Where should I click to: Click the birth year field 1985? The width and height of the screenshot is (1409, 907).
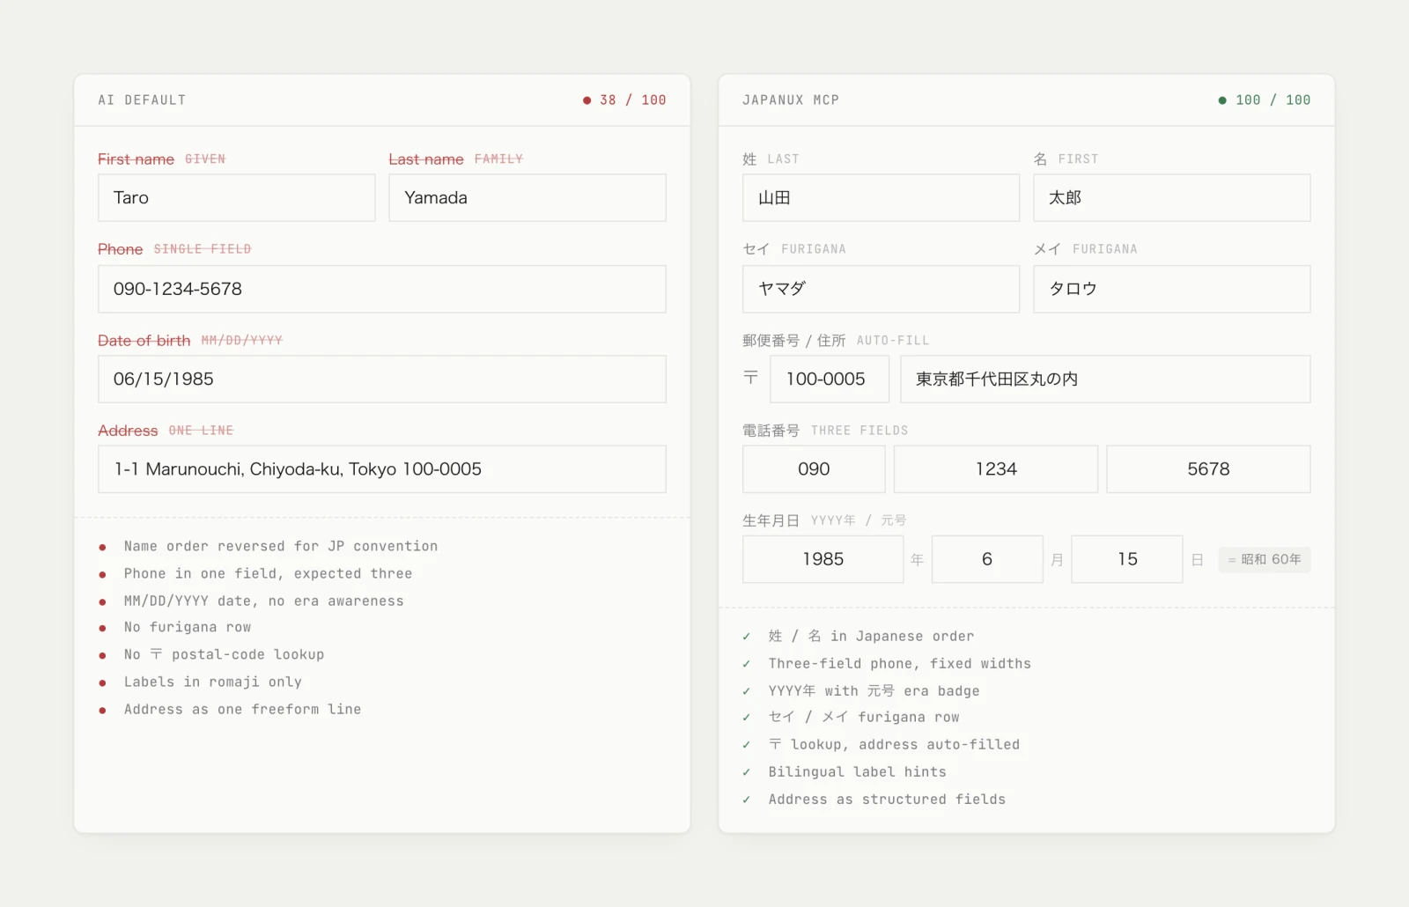[x=823, y=559]
